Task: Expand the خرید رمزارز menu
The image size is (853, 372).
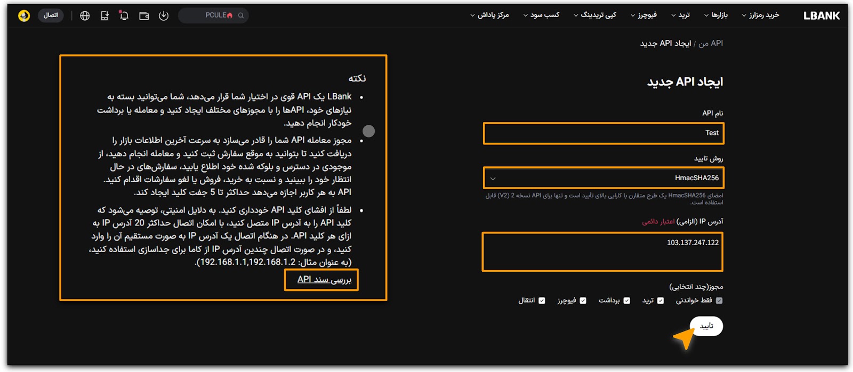Action: (760, 15)
